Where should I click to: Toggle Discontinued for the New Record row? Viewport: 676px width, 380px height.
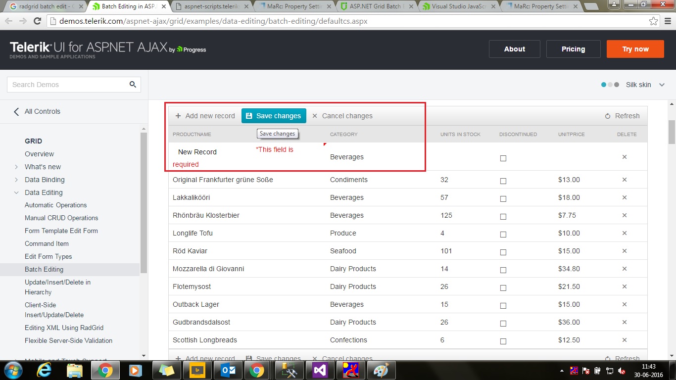(x=503, y=158)
